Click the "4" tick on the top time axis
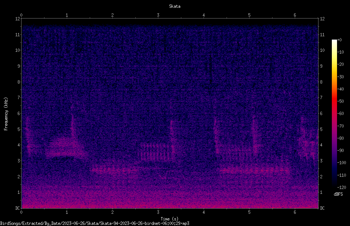The height and width of the screenshot is (226, 350). click(204, 15)
